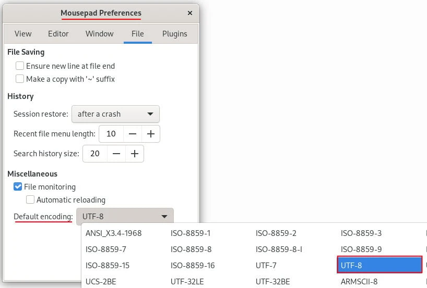427x288 pixels.
Task: Choose ISO-8859-1 encoding option
Action: pyautogui.click(x=191, y=233)
